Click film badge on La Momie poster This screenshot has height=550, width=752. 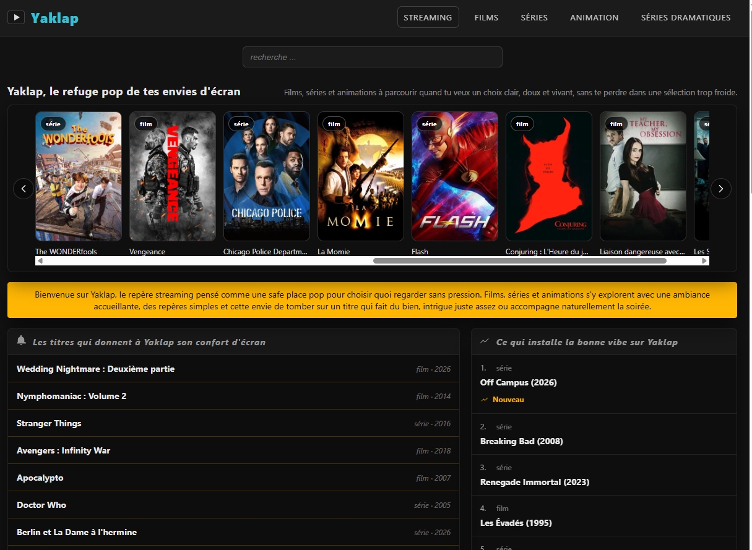pos(334,124)
